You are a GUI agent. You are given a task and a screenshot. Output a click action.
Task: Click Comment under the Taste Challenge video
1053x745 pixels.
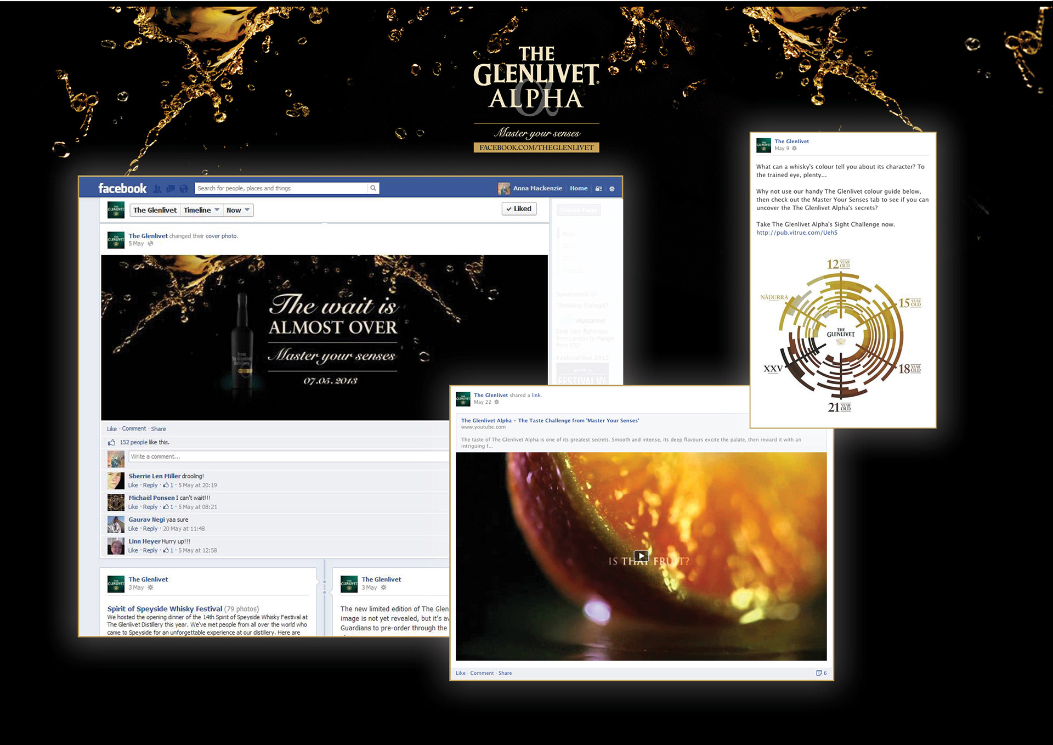(x=482, y=673)
